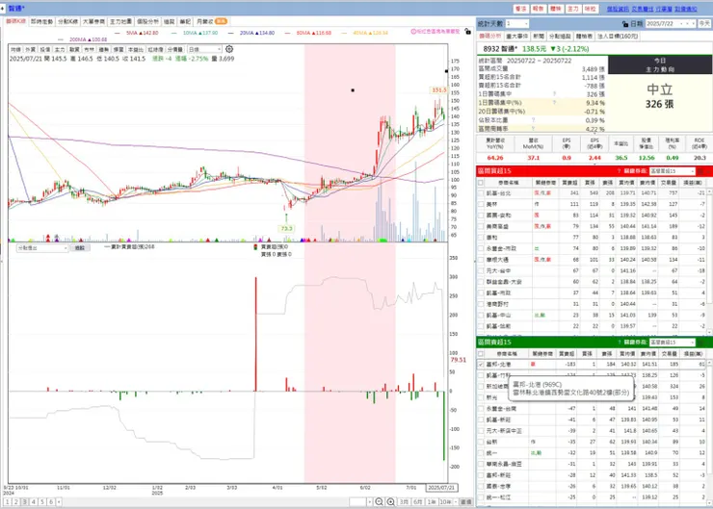Check the 台新 row checkbox in the sell table
This screenshot has height=509, width=713.
coord(481,442)
